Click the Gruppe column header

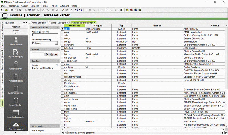98,26
